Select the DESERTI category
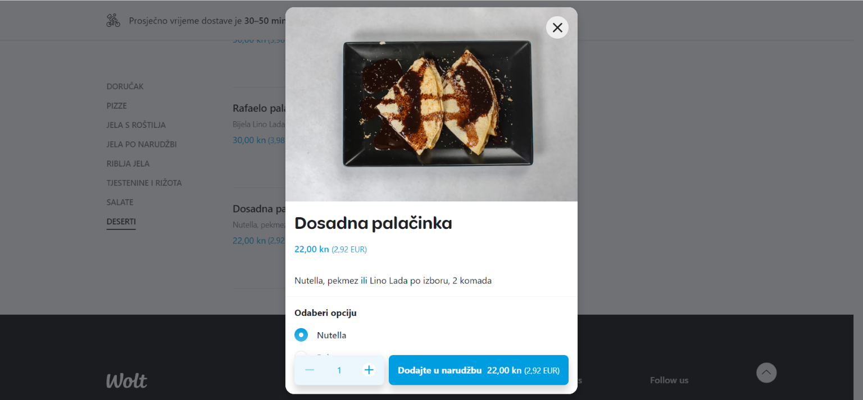 (x=121, y=222)
